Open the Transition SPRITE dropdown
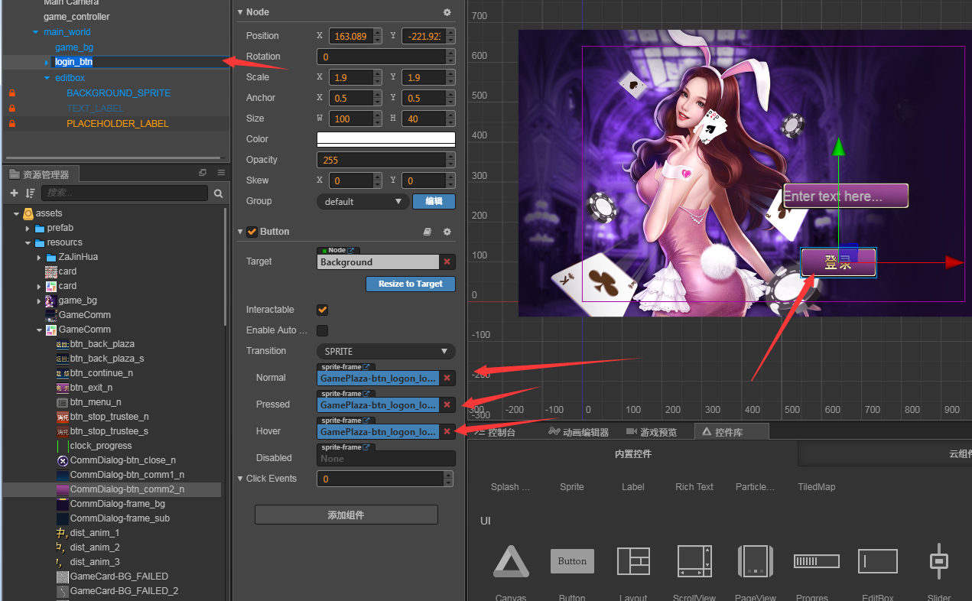This screenshot has width=972, height=601. 385,351
